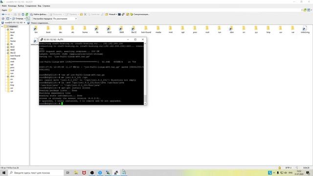Open back-history dropdown arrow

coord(6,14)
